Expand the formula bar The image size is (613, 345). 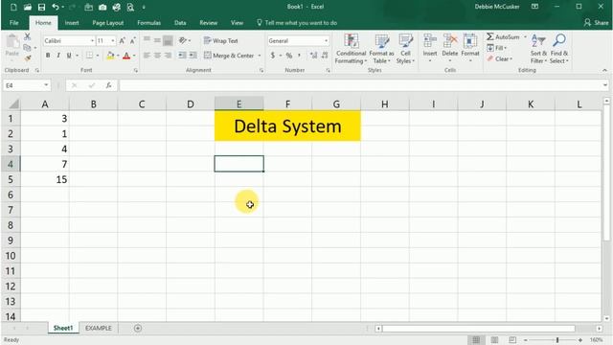[605, 85]
